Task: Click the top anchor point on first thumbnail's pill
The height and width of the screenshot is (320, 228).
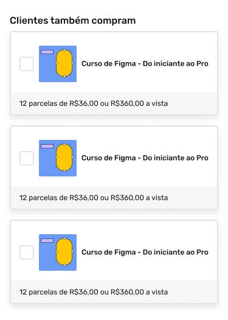Action: (x=64, y=50)
